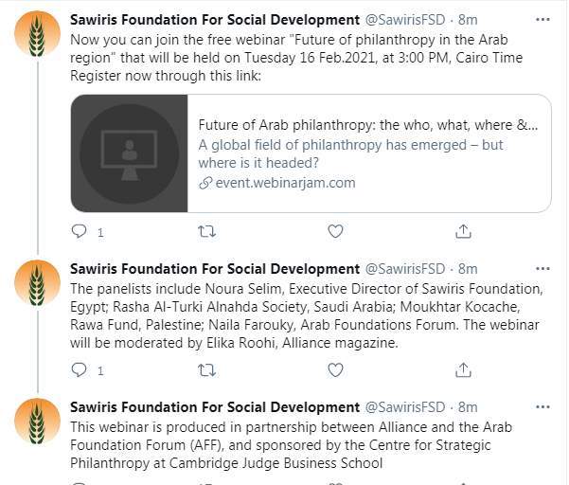This screenshot has height=485, width=569.
Task: Share the first webinar tweet
Action: point(463,231)
